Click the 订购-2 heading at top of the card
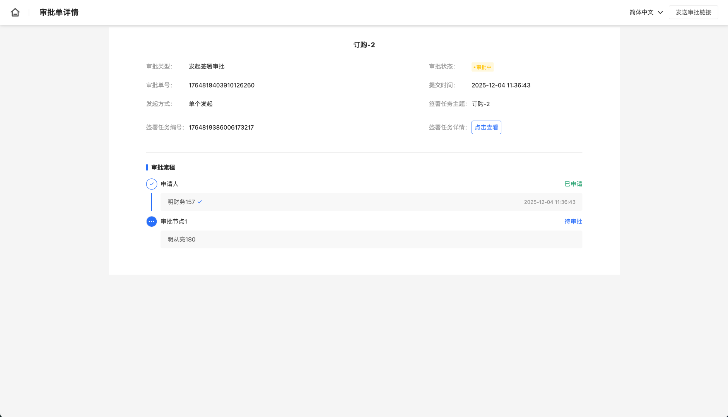 pos(364,45)
